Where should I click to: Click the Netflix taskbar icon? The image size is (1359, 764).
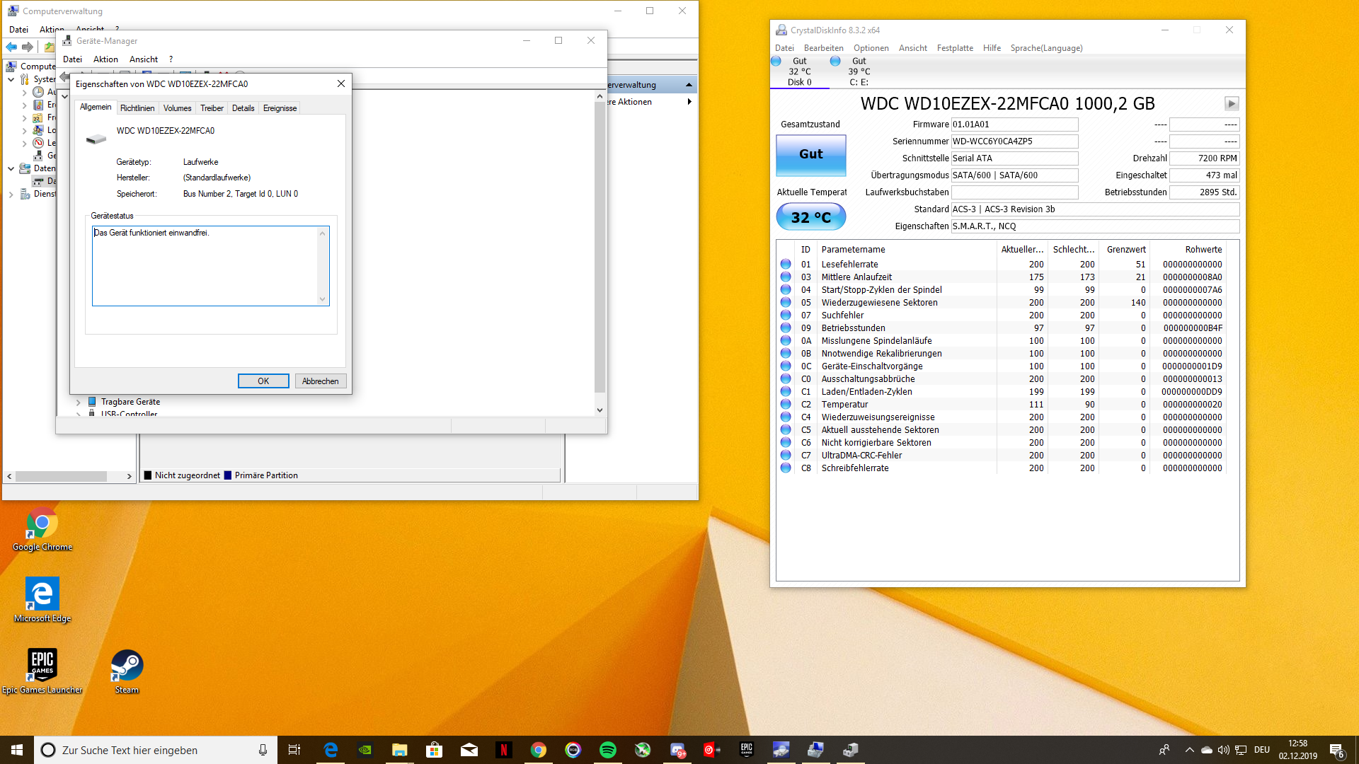[x=503, y=750]
